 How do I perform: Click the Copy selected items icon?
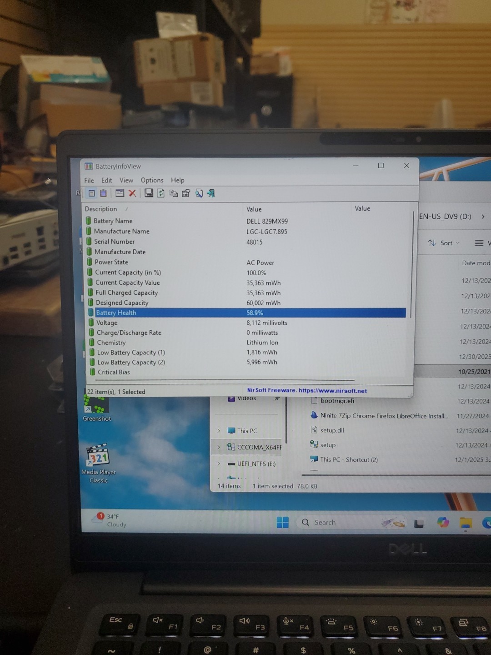click(x=173, y=193)
